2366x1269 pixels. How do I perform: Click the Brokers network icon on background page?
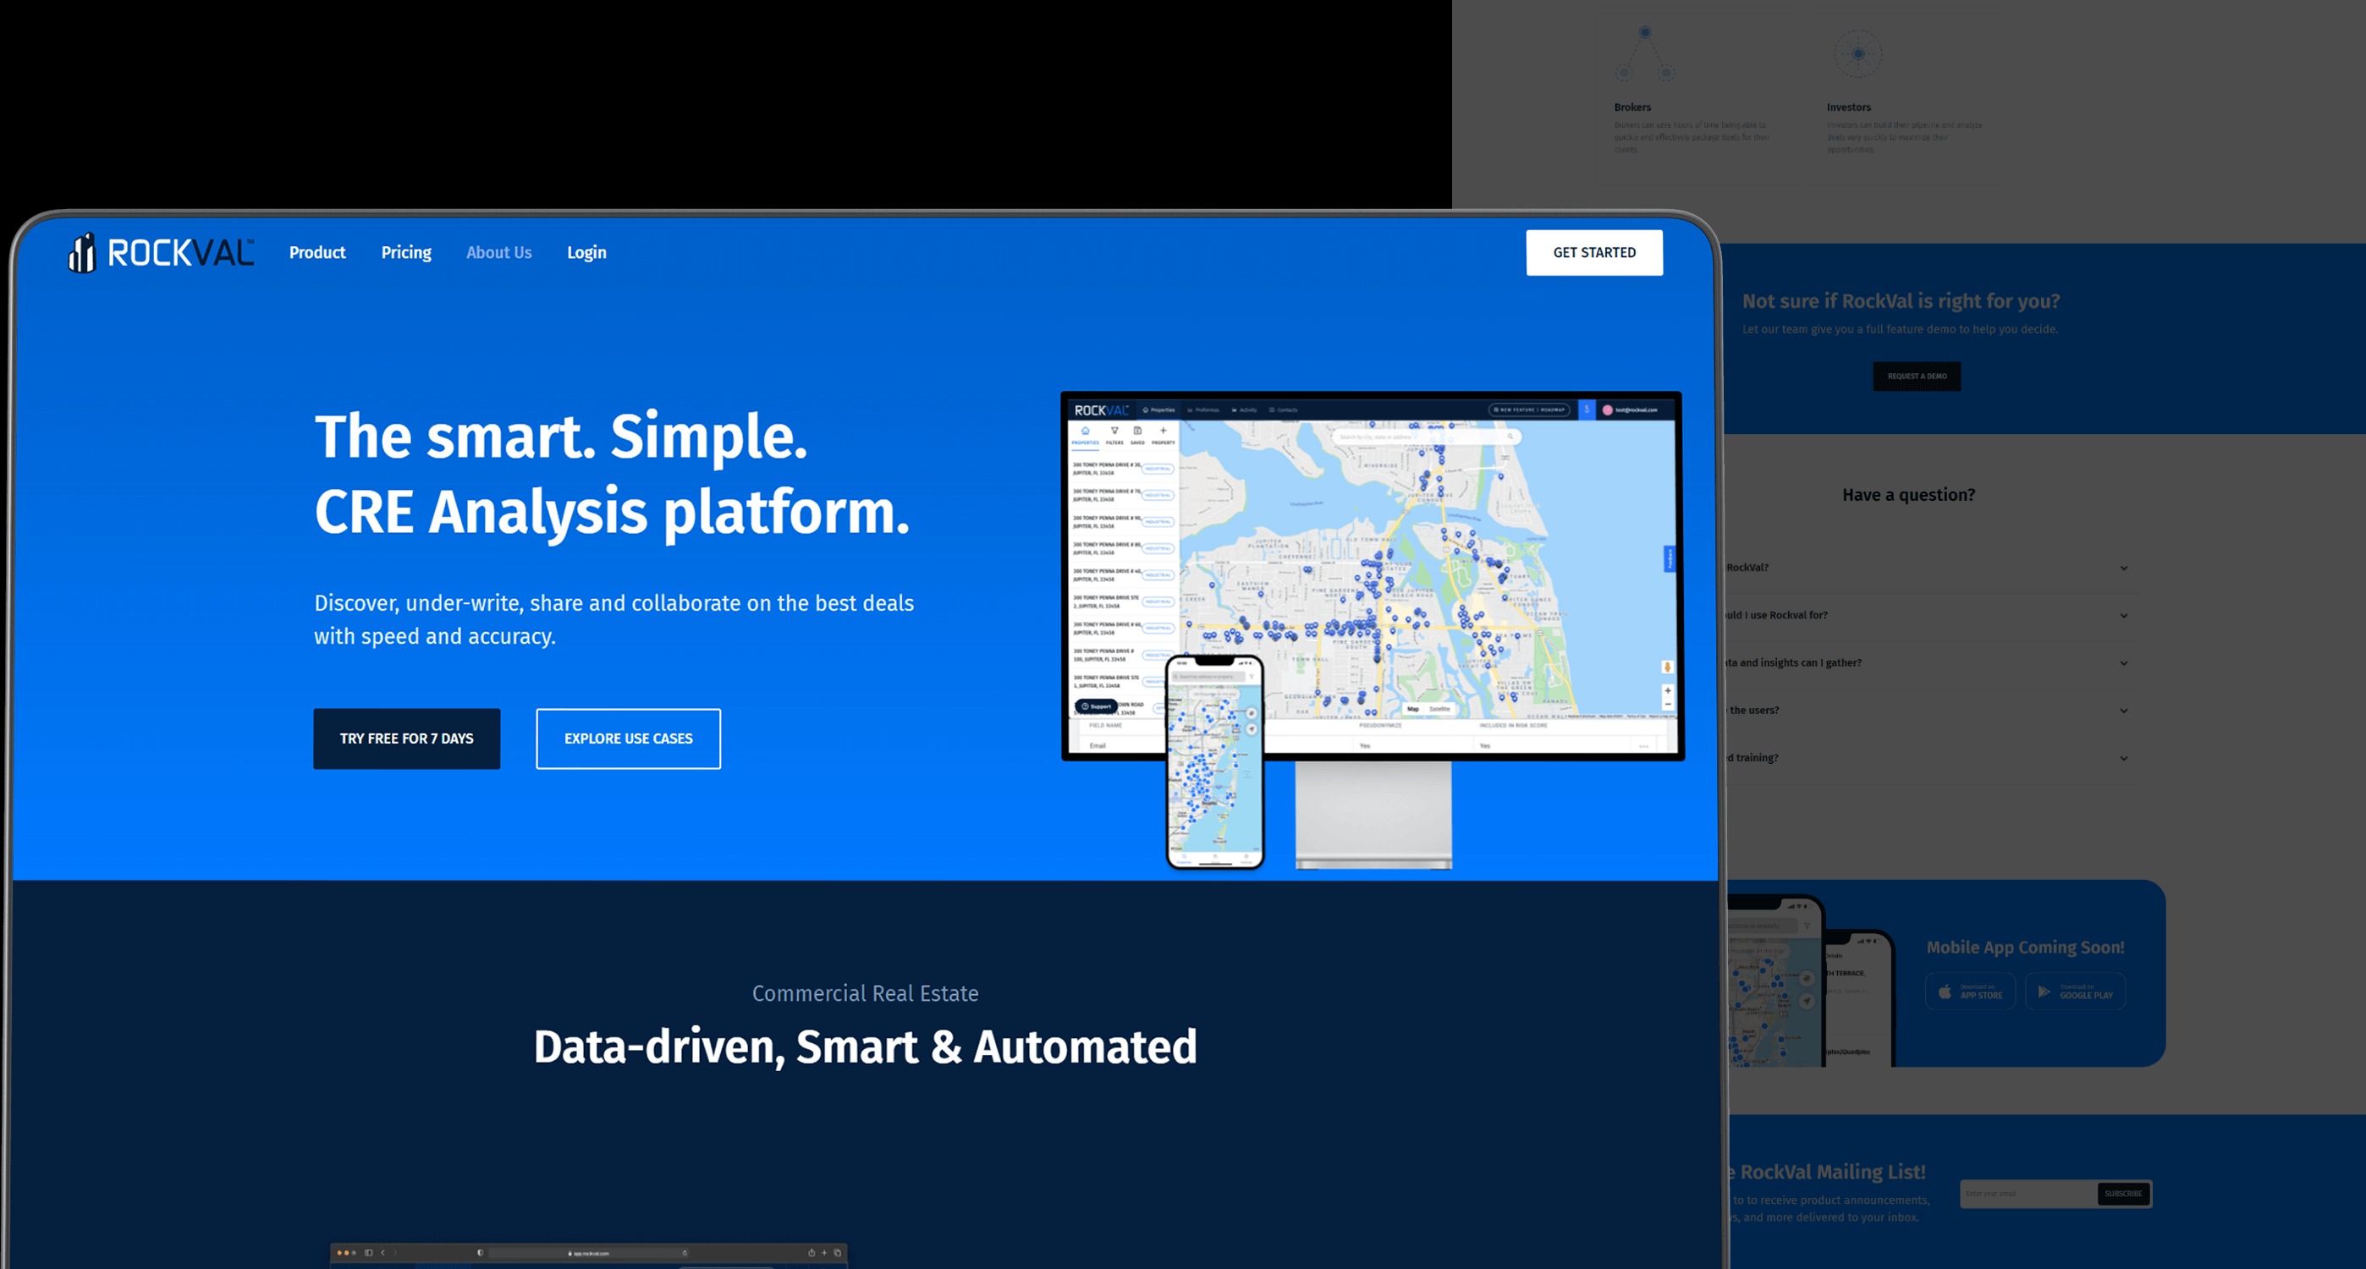[x=1645, y=53]
